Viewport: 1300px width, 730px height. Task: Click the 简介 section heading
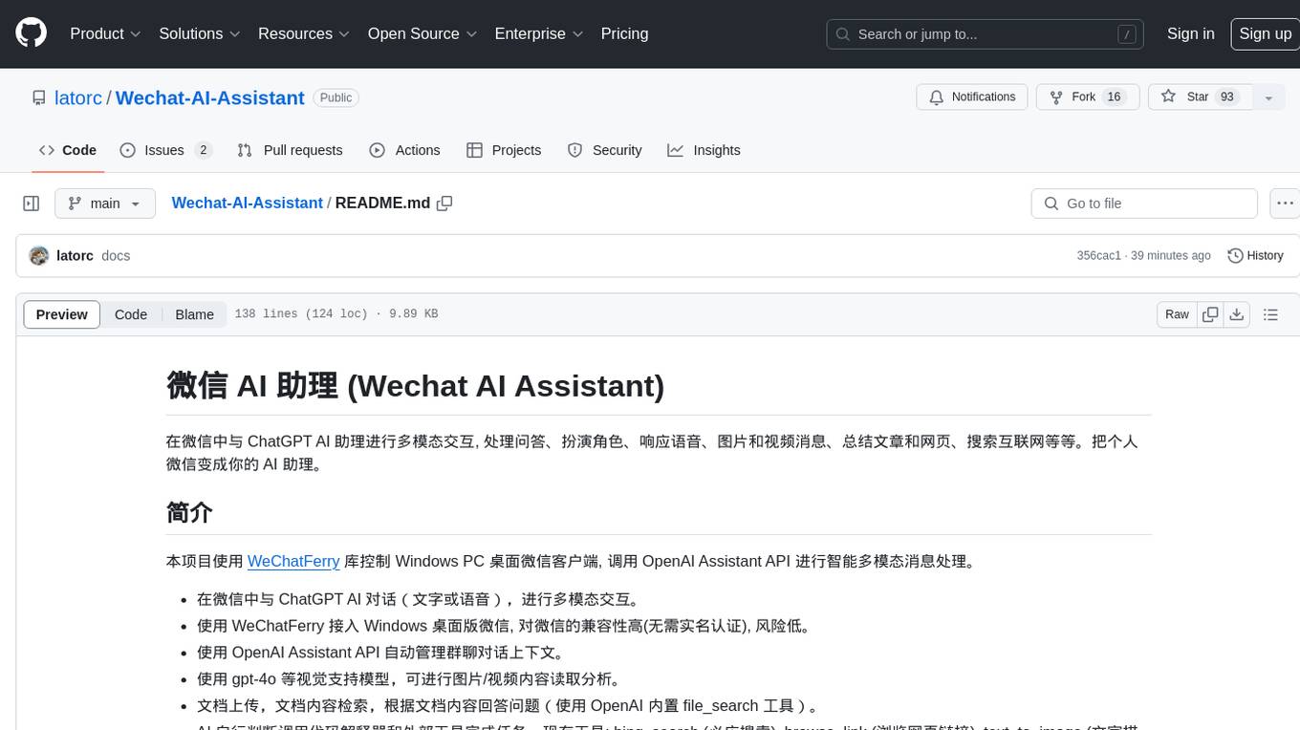tap(189, 512)
